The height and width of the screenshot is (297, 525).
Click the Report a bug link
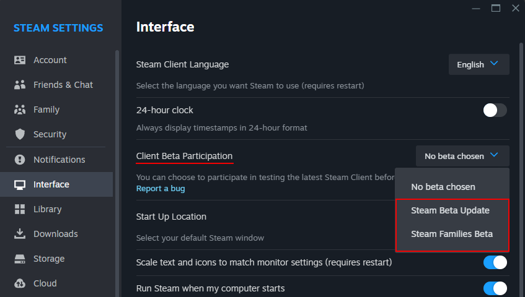tap(161, 188)
